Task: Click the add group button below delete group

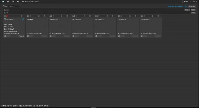Action: tap(193, 13)
